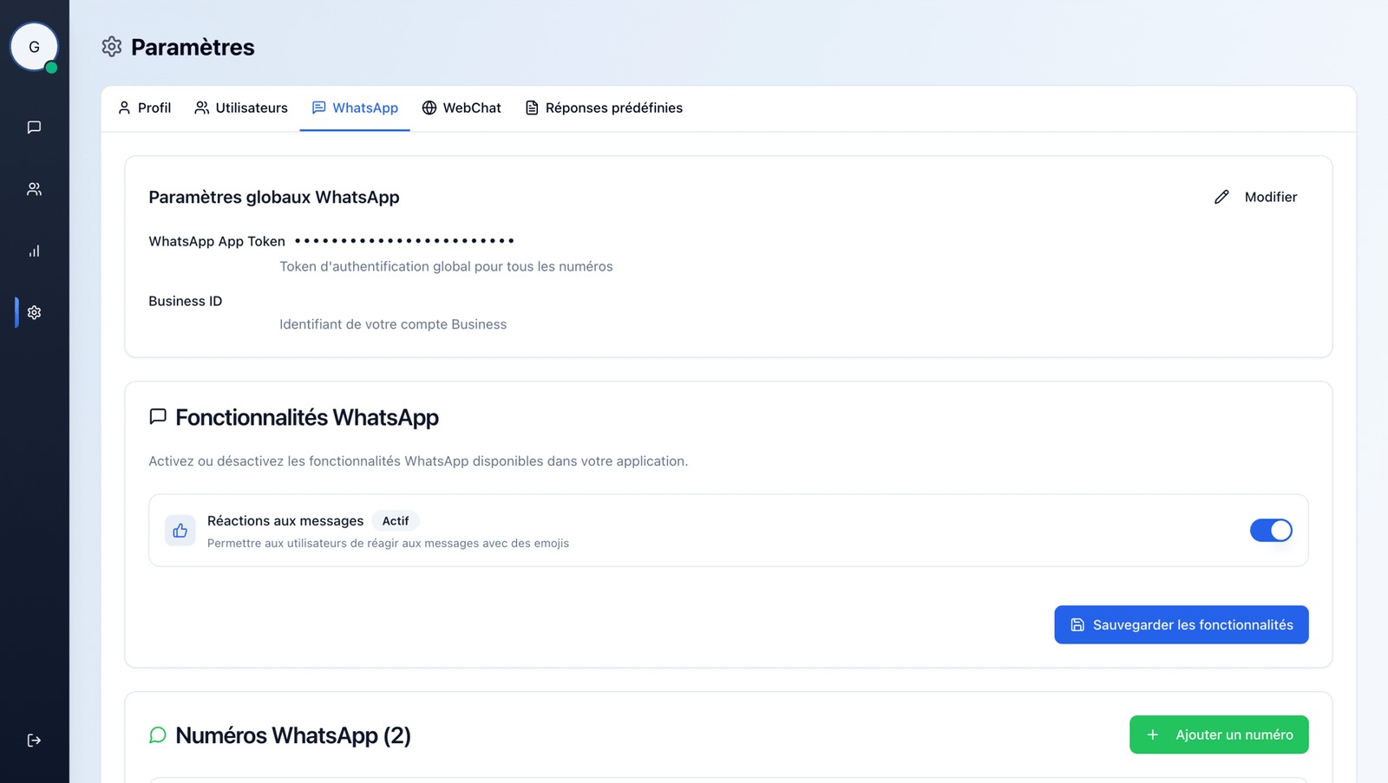Screen dimensions: 1388x783
Task: Open the Utilisateurs tab
Action: pyautogui.click(x=241, y=108)
